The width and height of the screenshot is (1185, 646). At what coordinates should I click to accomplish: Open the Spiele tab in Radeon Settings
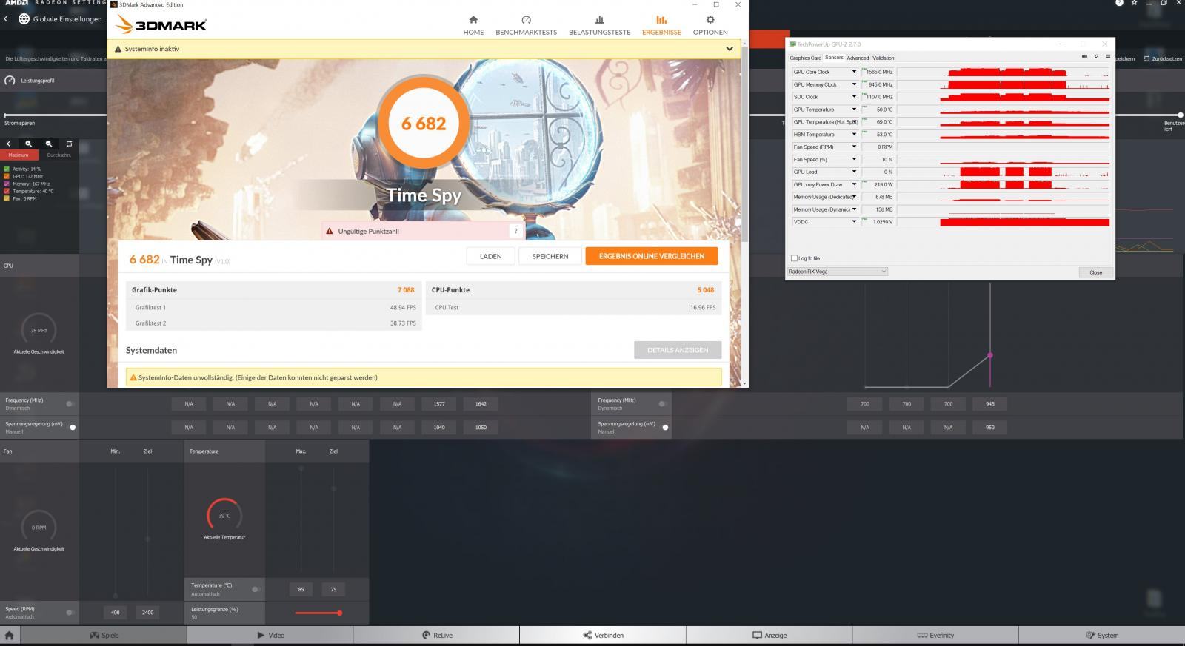[x=103, y=635]
